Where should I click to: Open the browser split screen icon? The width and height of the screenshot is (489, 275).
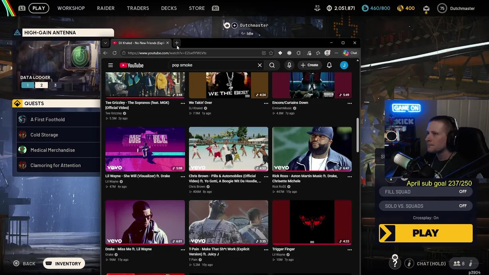(x=264, y=53)
